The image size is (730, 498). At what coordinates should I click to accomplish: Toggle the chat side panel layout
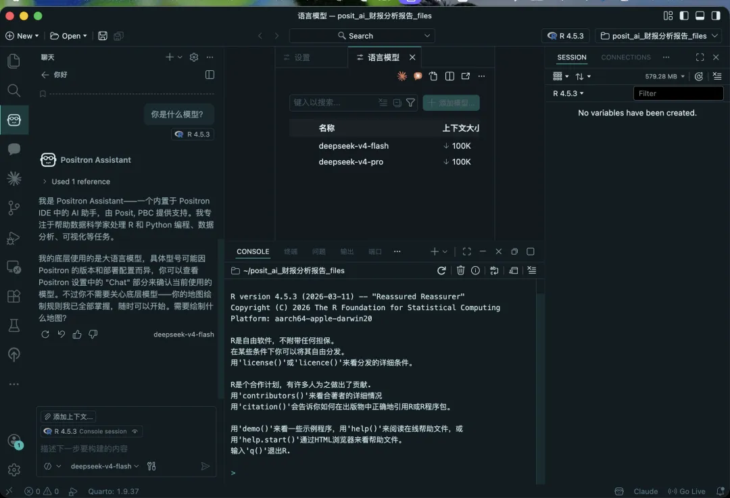tap(210, 74)
